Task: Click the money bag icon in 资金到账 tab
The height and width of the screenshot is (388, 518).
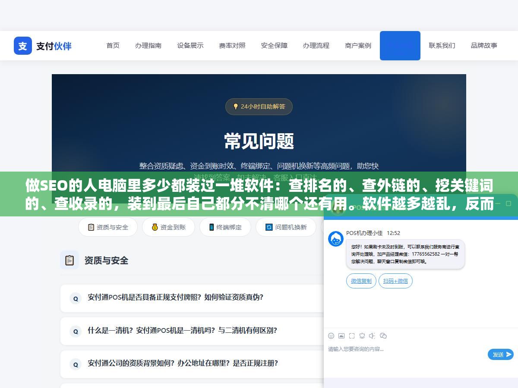Action: [155, 227]
